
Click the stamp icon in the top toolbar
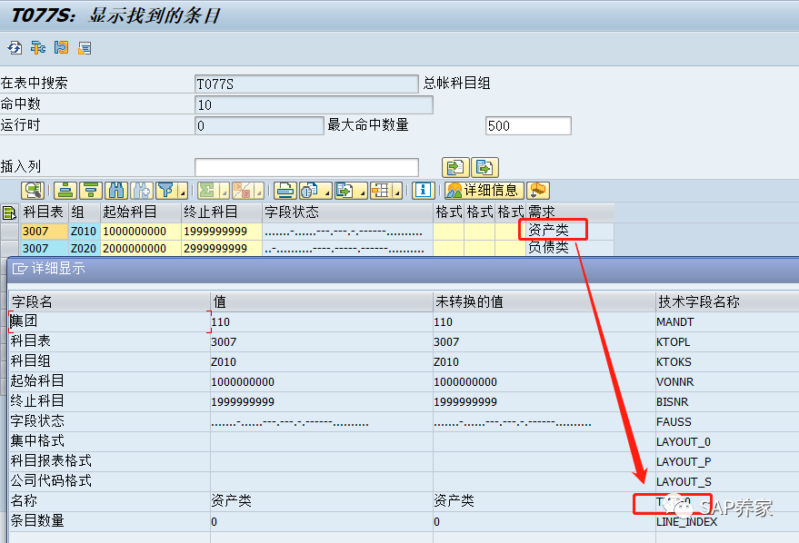click(61, 48)
